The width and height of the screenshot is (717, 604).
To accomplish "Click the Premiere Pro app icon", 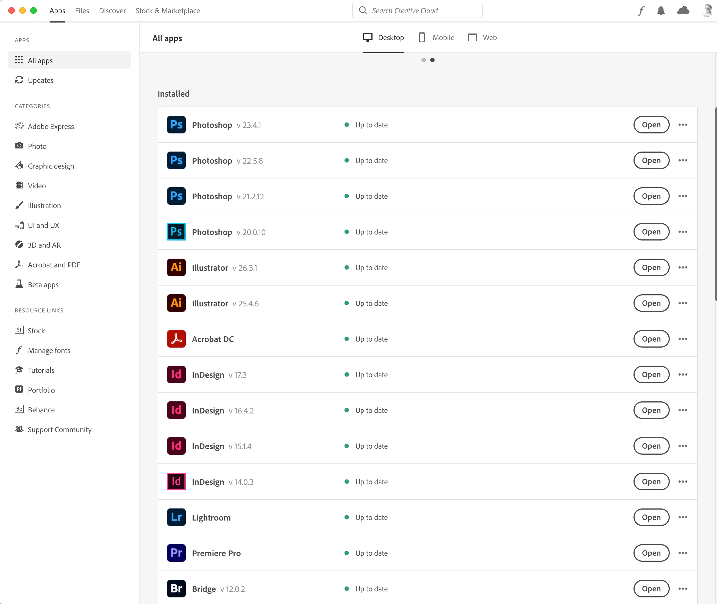I will click(176, 553).
